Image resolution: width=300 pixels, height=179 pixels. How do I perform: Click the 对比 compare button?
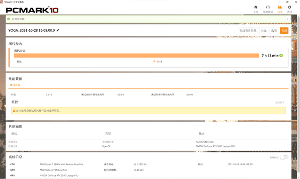pyautogui.click(x=263, y=30)
